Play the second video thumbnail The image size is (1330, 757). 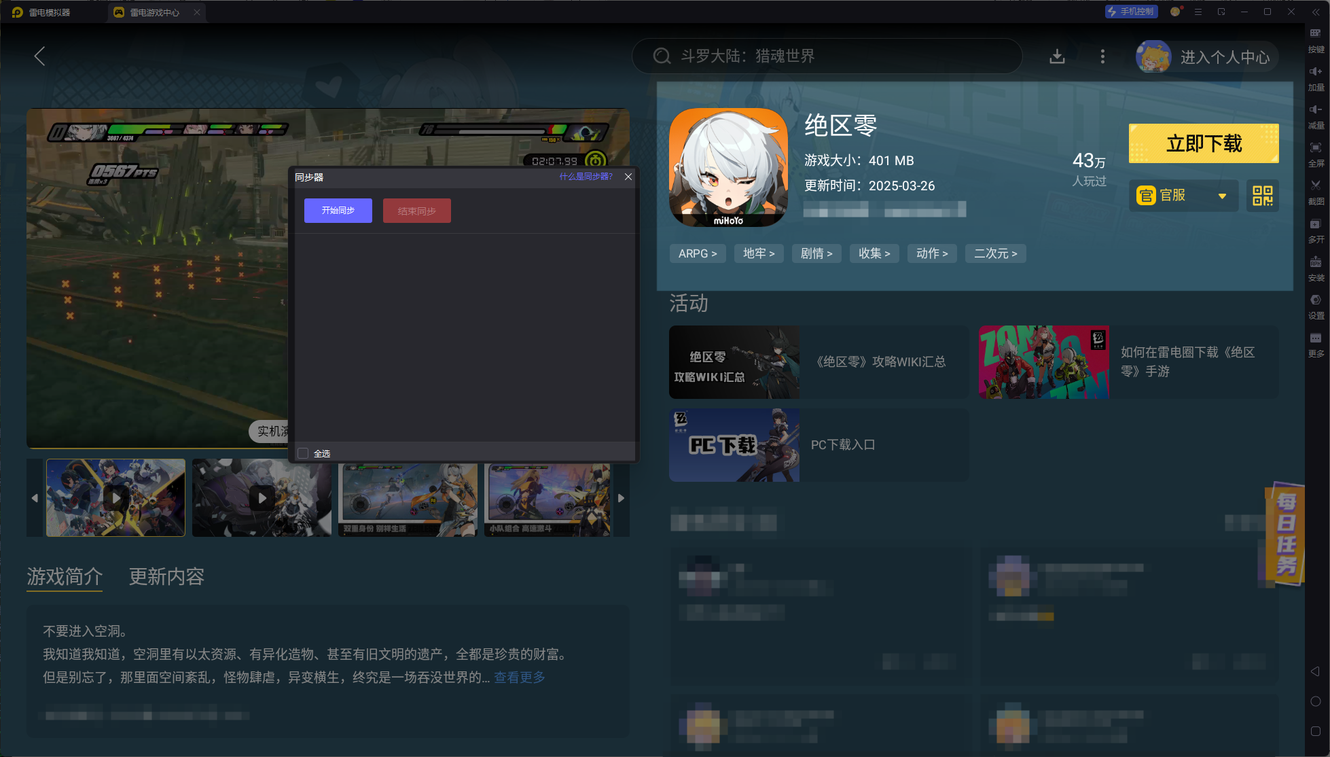[262, 498]
